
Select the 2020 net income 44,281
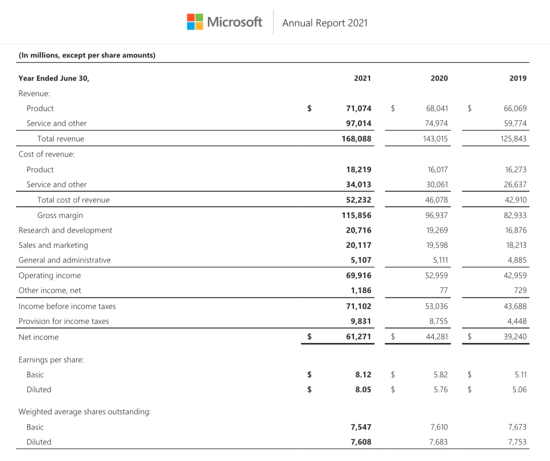[437, 337]
